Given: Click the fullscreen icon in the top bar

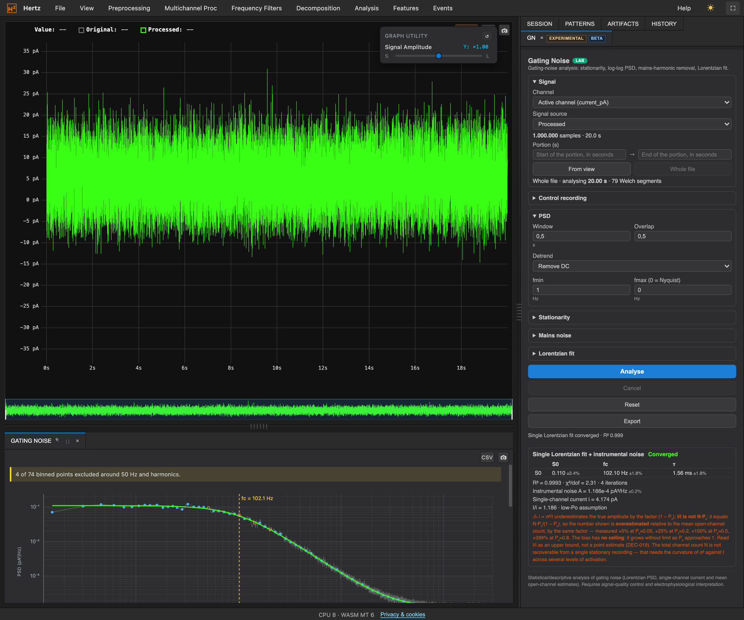Looking at the screenshot, I should pyautogui.click(x=733, y=8).
